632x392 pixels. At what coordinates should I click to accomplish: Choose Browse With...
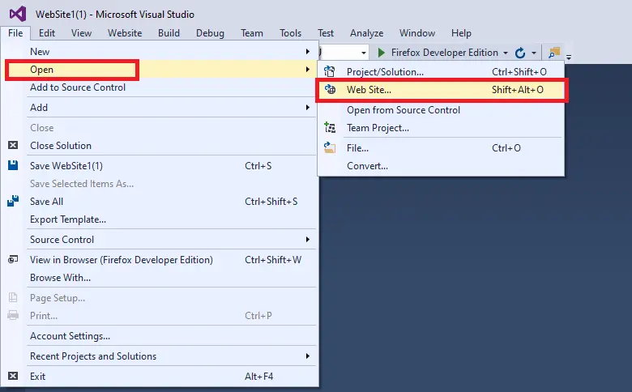tap(160, 277)
